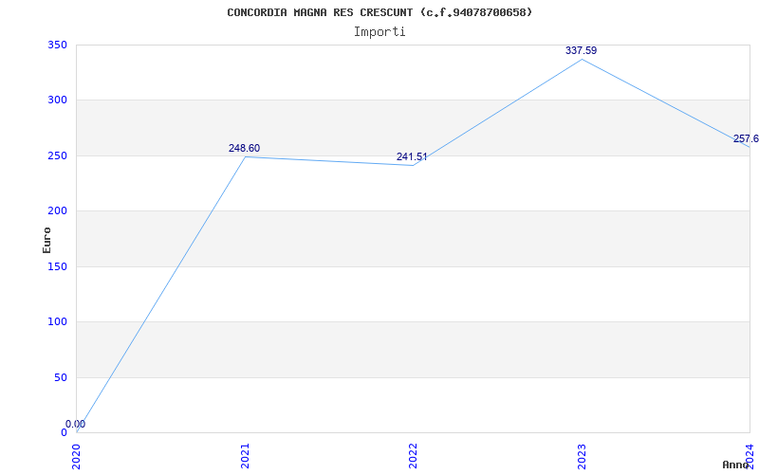Click the 2022 x-axis label
This screenshot has height=474, width=759.
413,456
